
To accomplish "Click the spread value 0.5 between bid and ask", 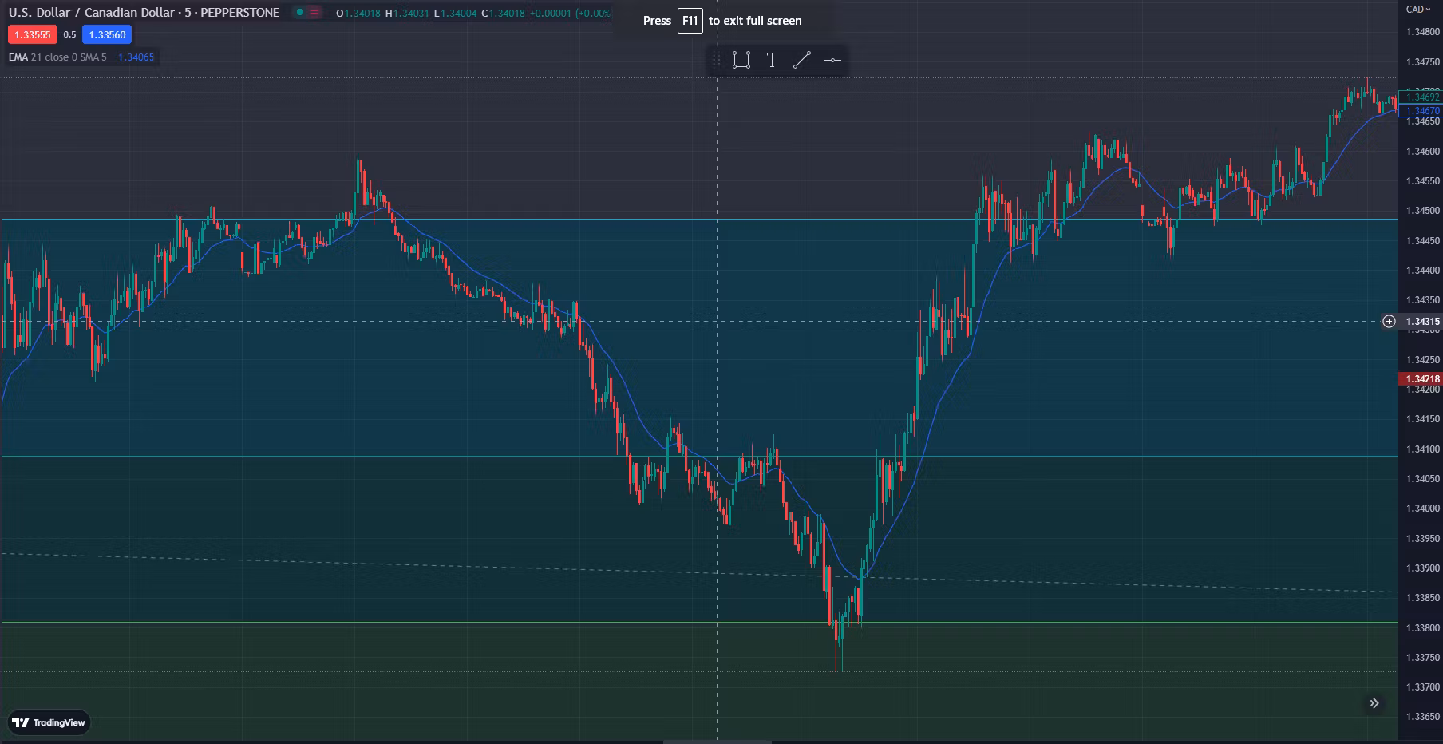I will (69, 35).
